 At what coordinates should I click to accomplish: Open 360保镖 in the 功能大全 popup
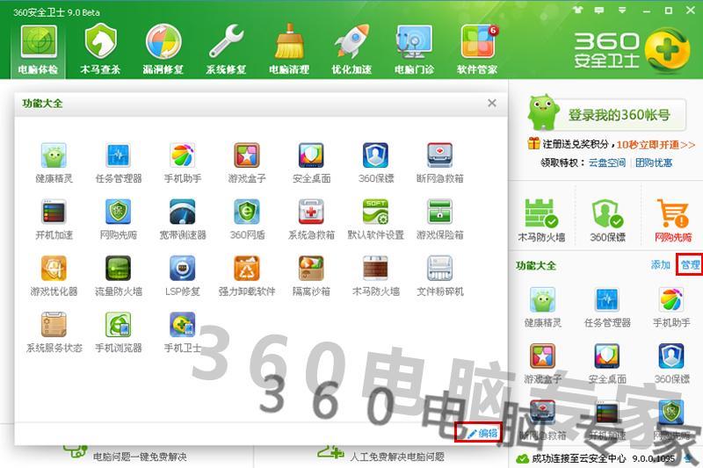(x=376, y=163)
